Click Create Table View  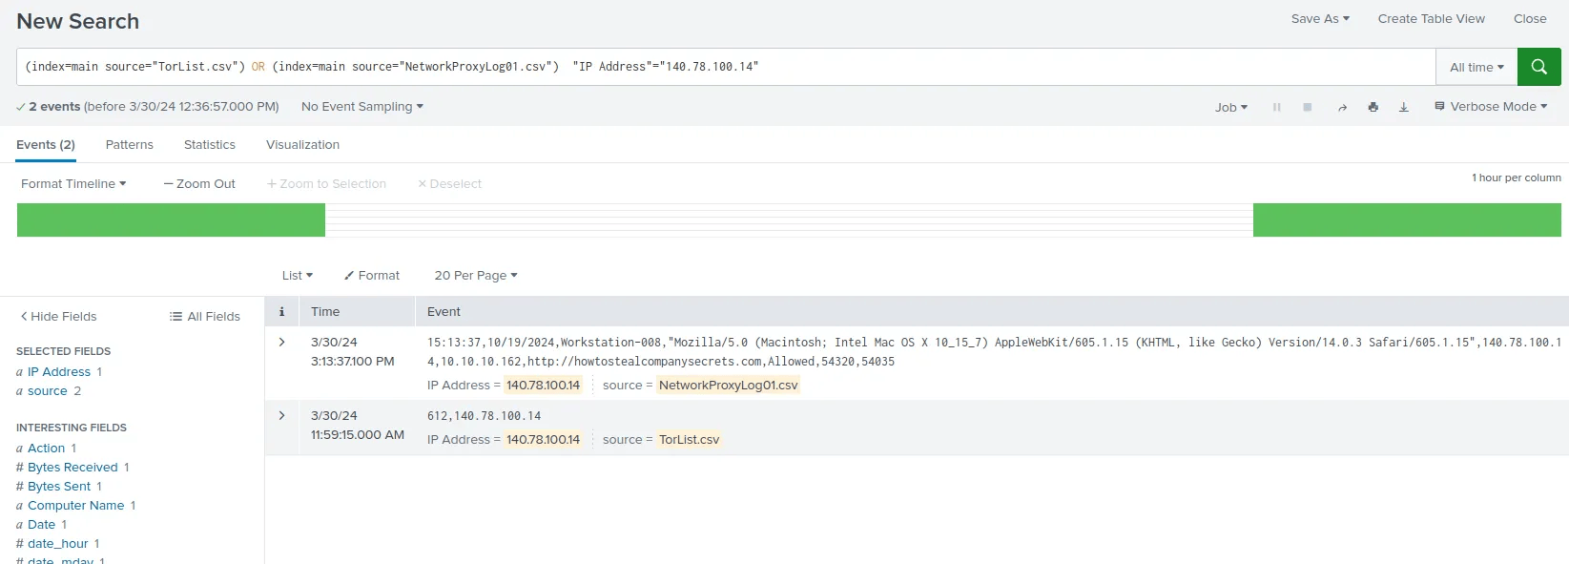(x=1431, y=19)
